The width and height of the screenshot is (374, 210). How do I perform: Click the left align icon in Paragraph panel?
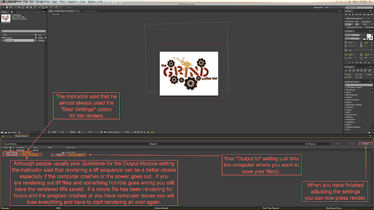pos(347,71)
